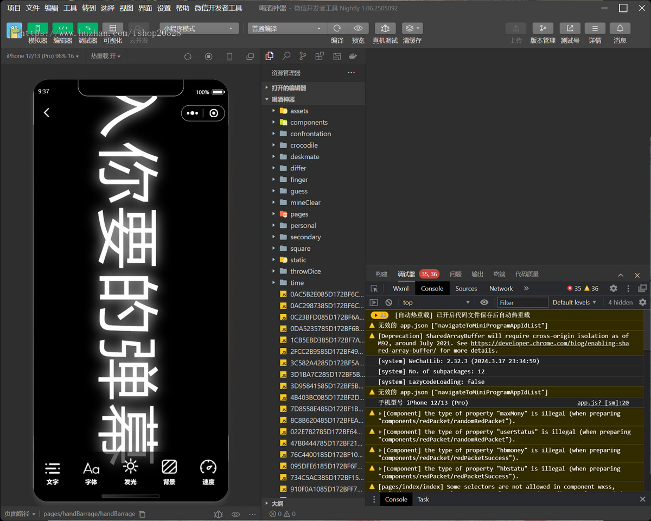Open the 微信开发者工具 menu

coord(219,8)
